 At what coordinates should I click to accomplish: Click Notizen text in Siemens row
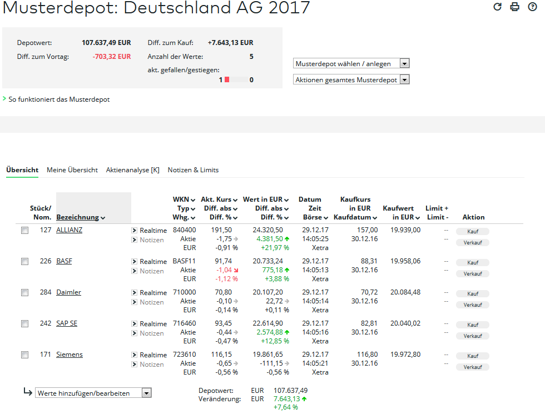tap(151, 365)
